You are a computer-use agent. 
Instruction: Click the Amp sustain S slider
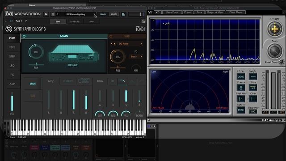point(73,100)
